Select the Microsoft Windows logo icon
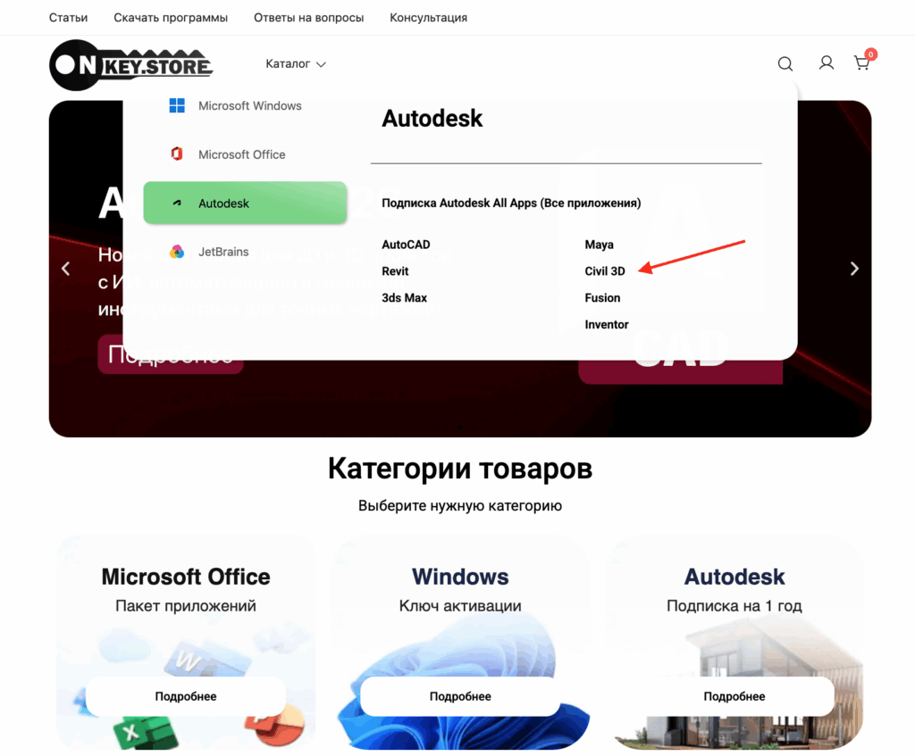The height and width of the screenshot is (756, 915). click(x=177, y=105)
